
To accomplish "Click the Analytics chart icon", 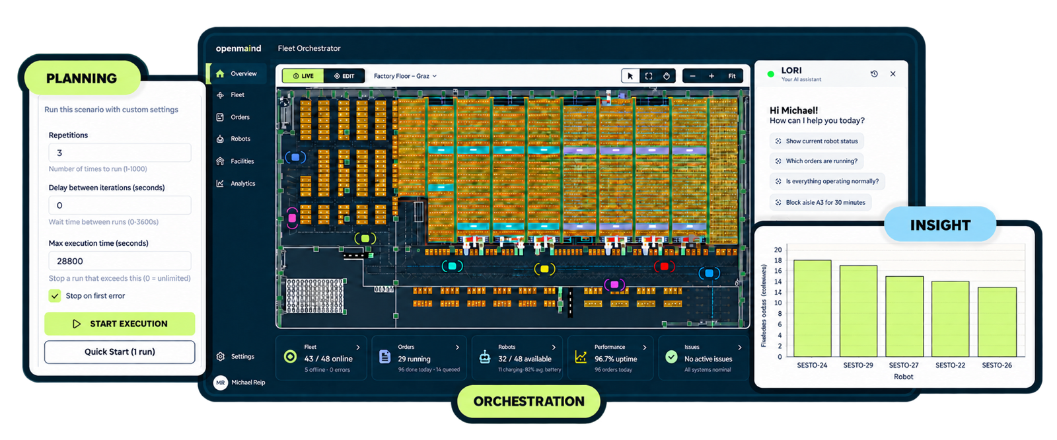I will click(x=220, y=184).
